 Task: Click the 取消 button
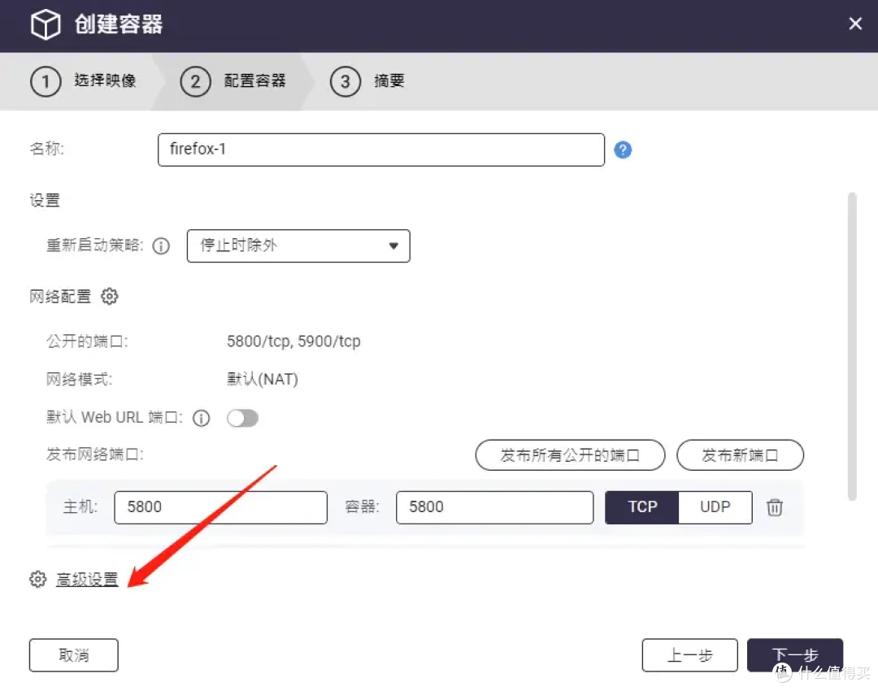(x=74, y=655)
